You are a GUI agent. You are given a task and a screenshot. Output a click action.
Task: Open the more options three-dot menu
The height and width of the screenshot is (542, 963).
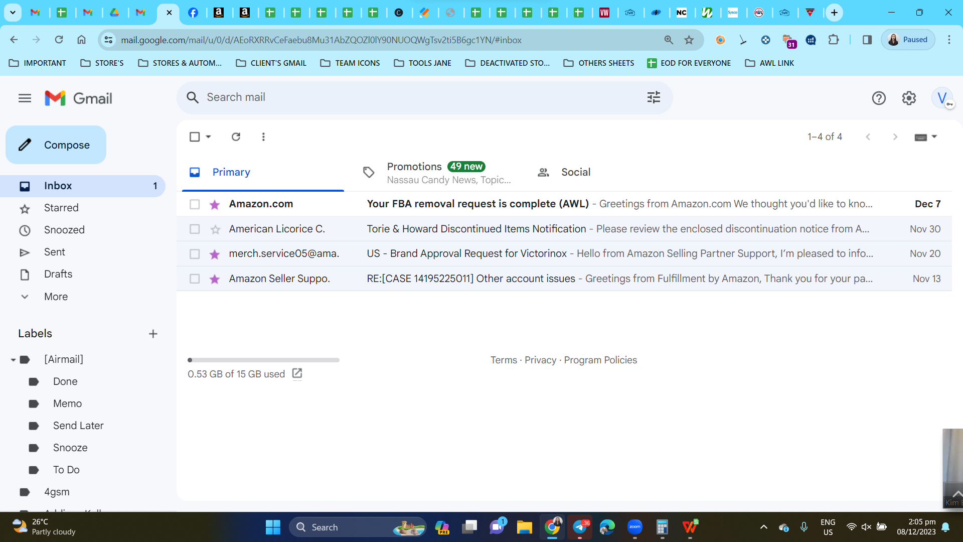[x=263, y=137]
